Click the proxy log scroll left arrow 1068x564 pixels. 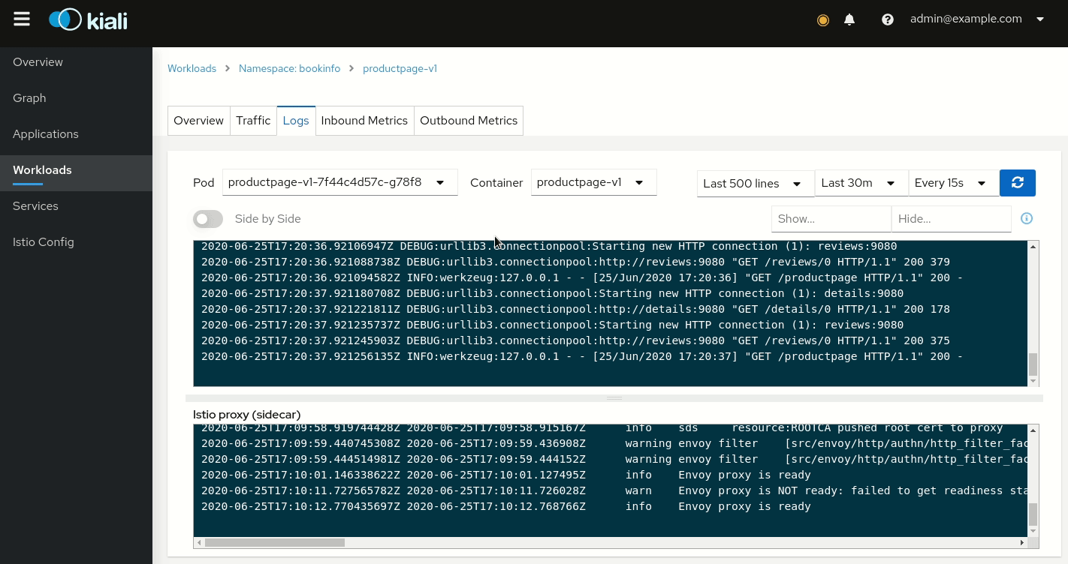pyautogui.click(x=198, y=542)
